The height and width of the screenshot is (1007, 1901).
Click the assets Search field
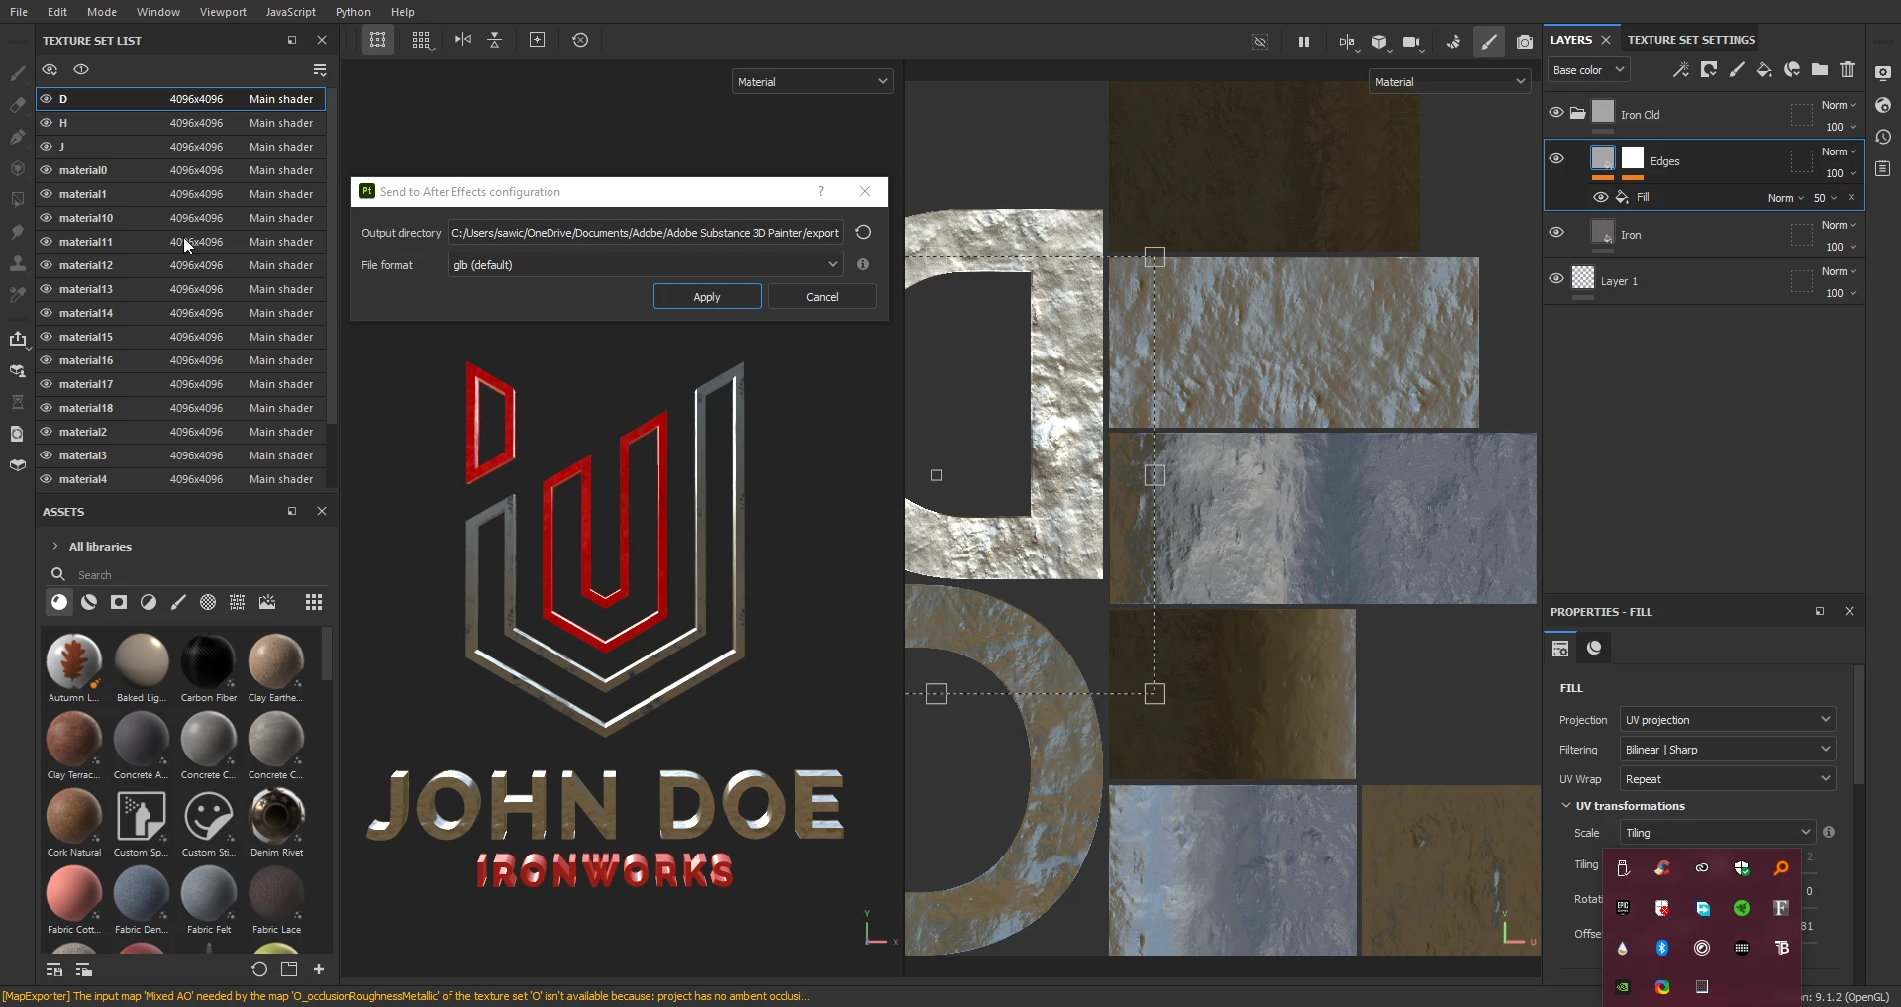[x=188, y=575]
